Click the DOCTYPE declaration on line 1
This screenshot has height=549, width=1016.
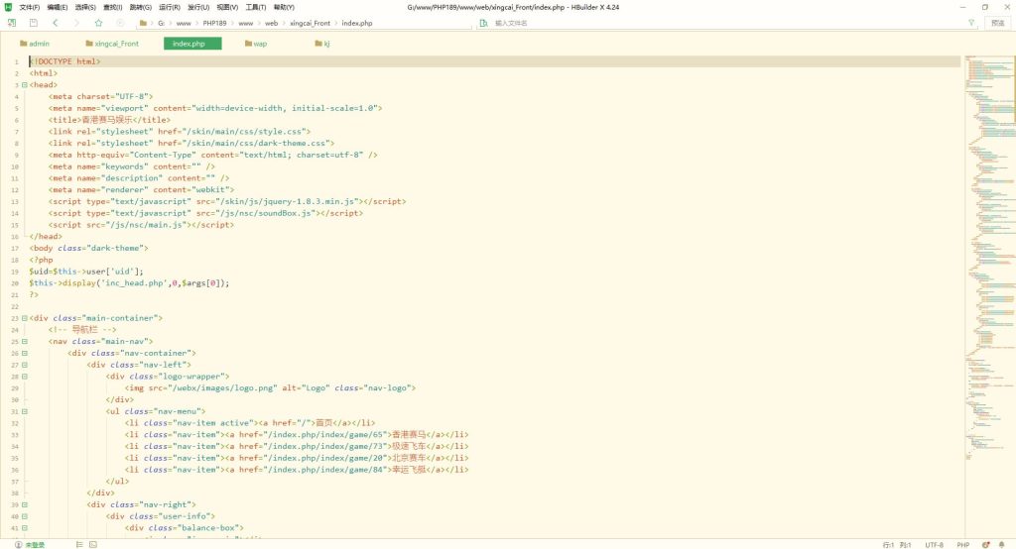[64, 61]
